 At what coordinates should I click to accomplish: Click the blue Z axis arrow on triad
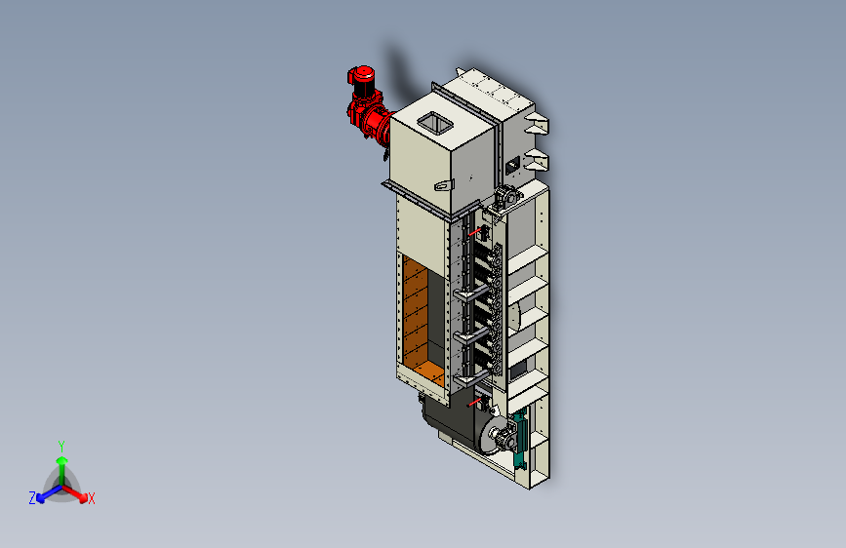pyautogui.click(x=49, y=494)
